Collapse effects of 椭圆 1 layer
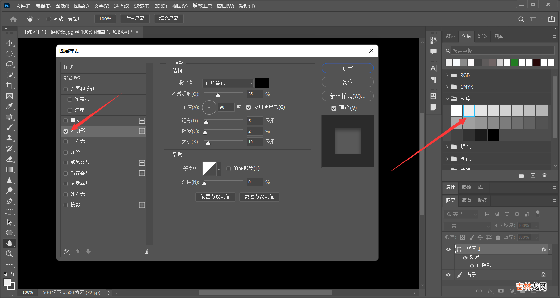This screenshot has height=298, width=560. coord(550,250)
